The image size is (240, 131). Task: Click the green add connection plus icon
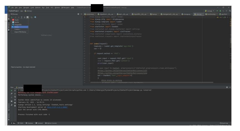point(12,17)
